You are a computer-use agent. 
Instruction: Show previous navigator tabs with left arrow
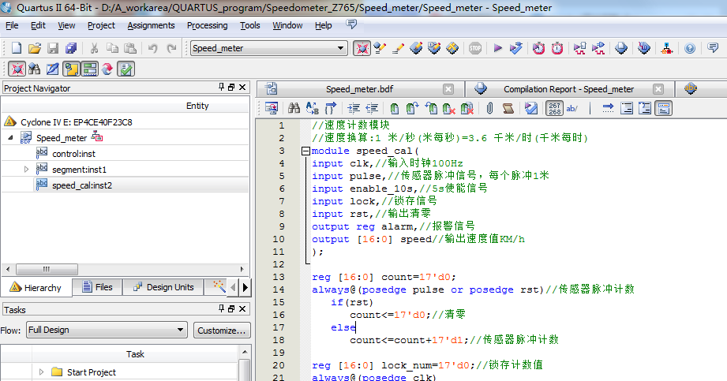point(233,287)
